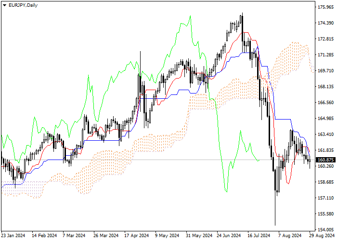Select the 163.410 price axis label

tap(325, 134)
